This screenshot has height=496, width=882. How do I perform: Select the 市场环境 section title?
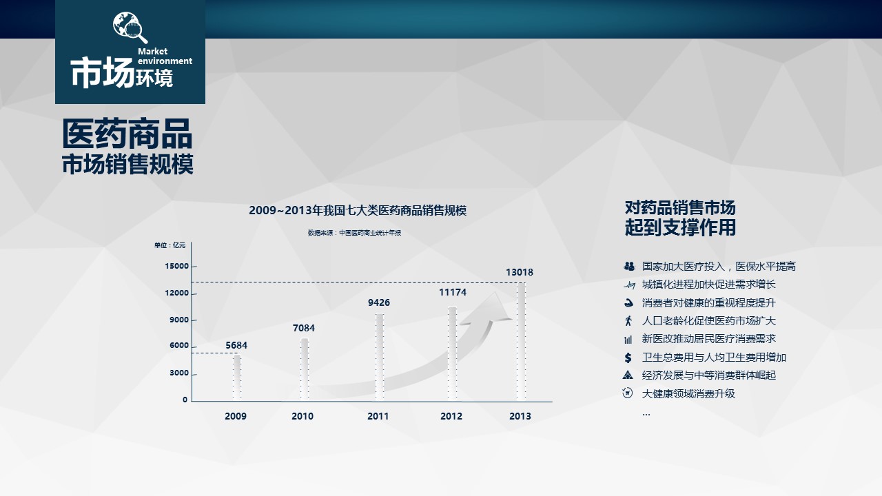pos(122,74)
